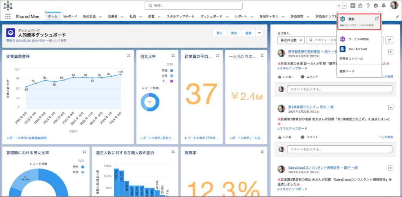Screen dimensions: 402x197
Task: Comment on the 第3事業部立ち上げ post
Action: click(309, 137)
